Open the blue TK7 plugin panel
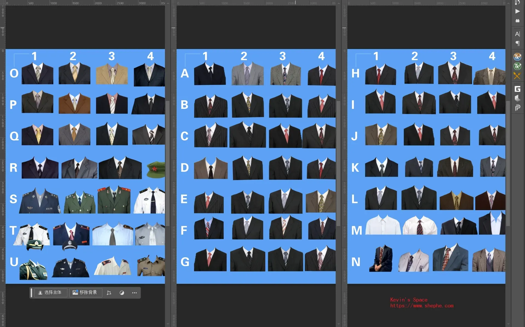The height and width of the screenshot is (327, 525). (x=517, y=57)
